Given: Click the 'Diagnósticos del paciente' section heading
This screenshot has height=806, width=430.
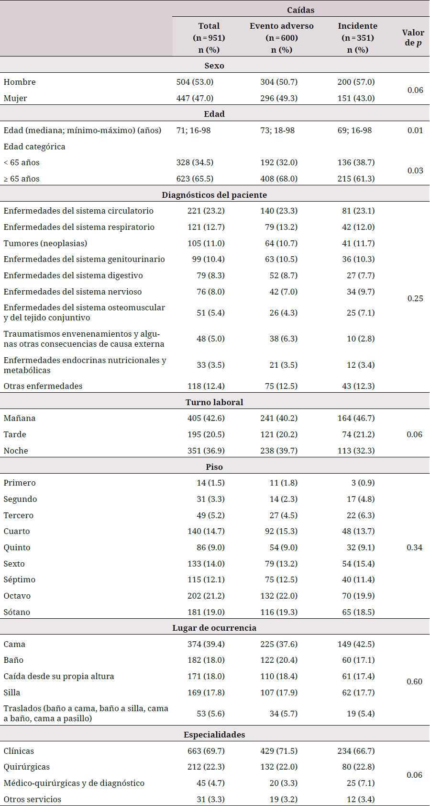Looking at the screenshot, I should point(214,195).
